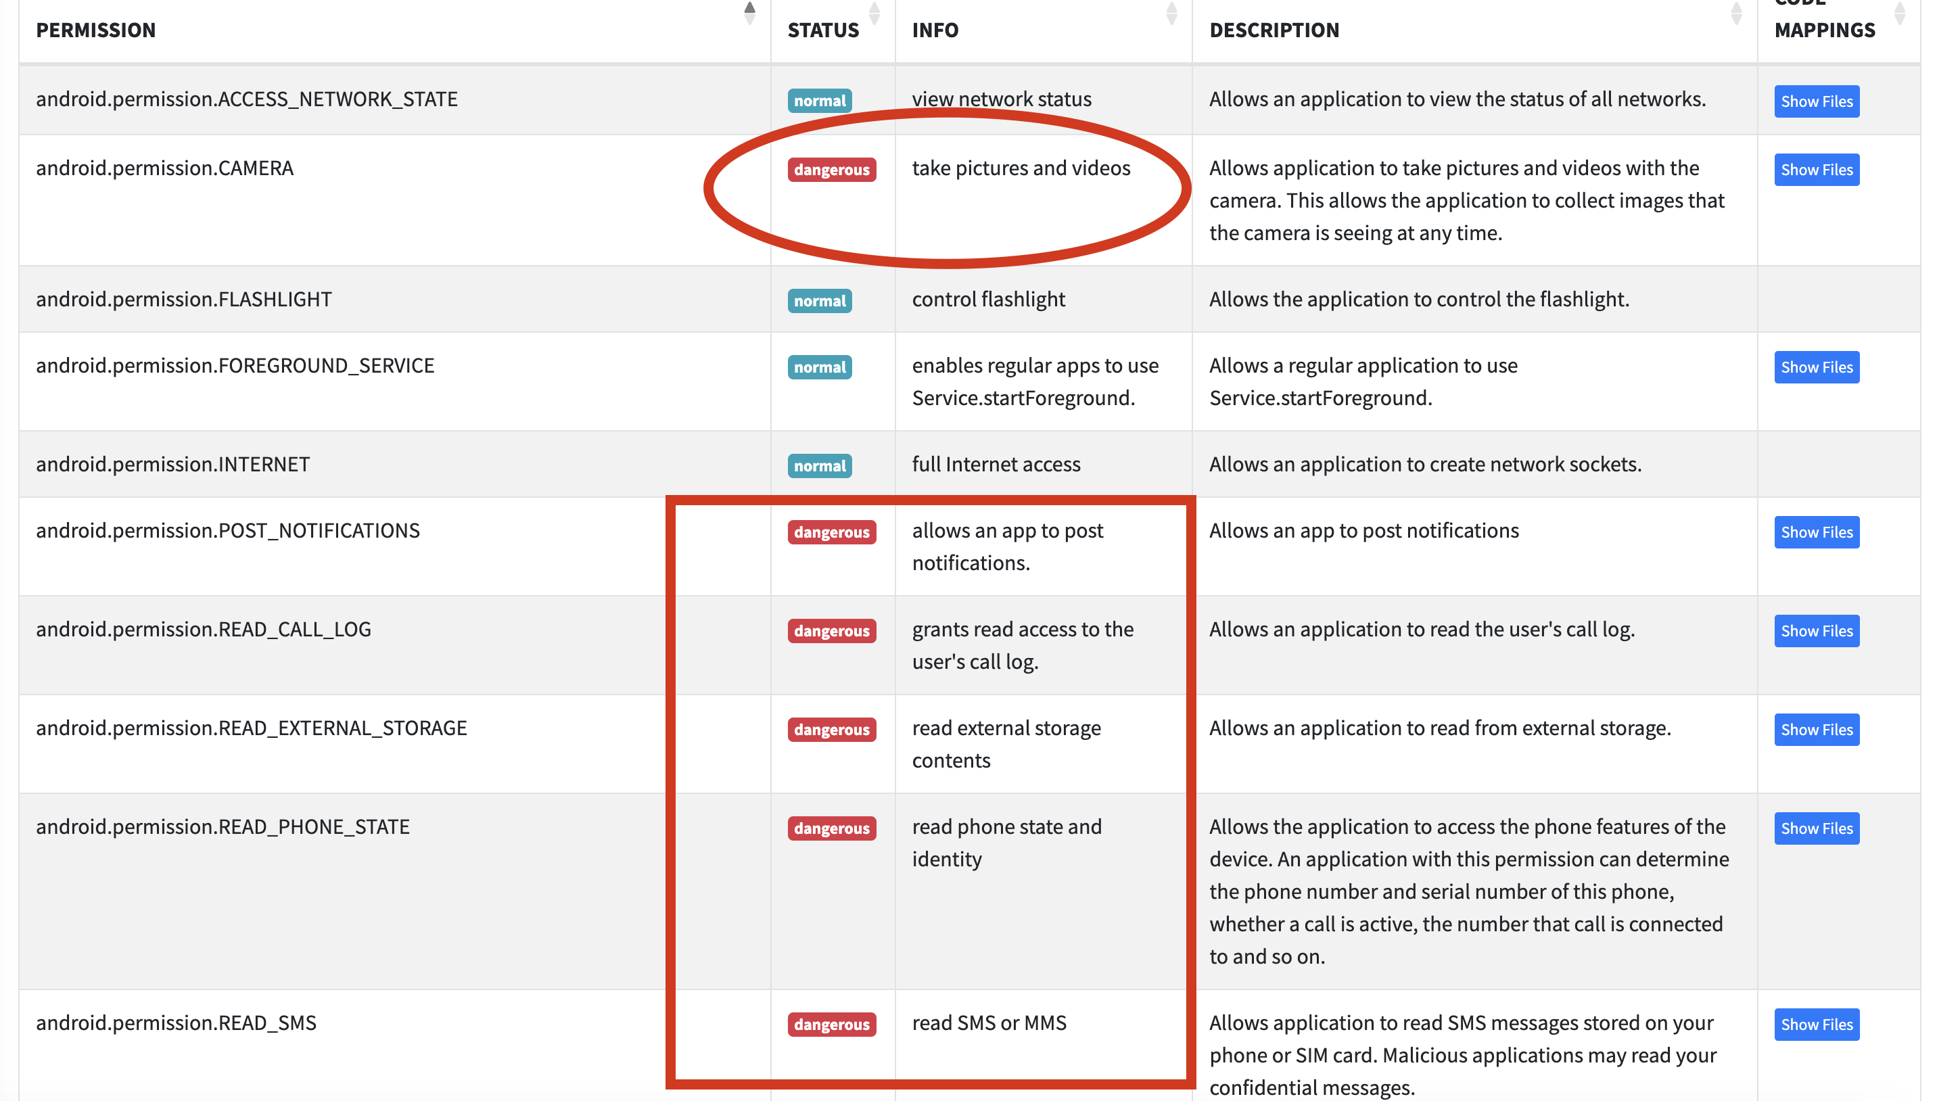This screenshot has width=1937, height=1101.
Task: Show files for the READ_SMS permission
Action: [1816, 1025]
